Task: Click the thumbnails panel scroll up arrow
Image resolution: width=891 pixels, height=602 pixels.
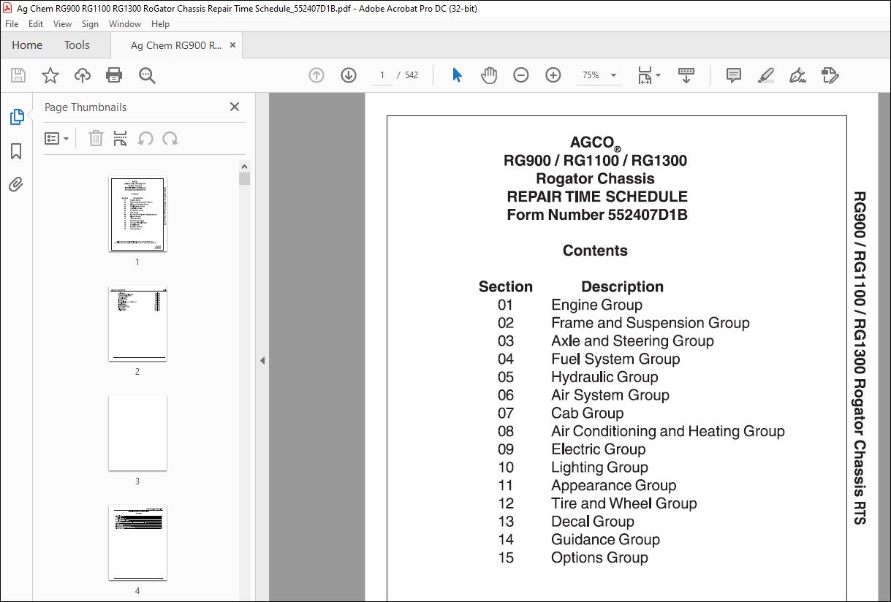Action: point(244,166)
